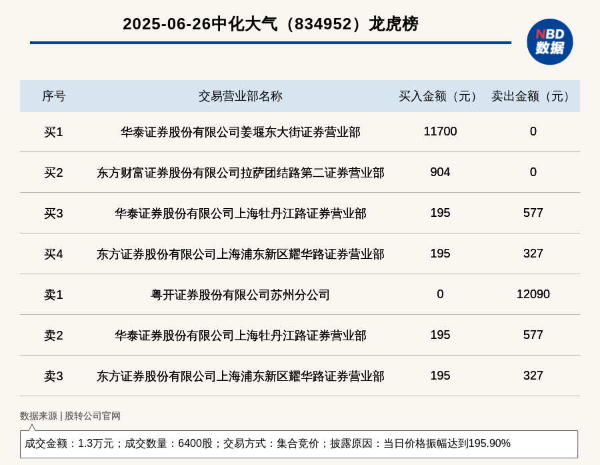Select 华泰证券上海牡丹江路 name in row 卖2

point(240,336)
